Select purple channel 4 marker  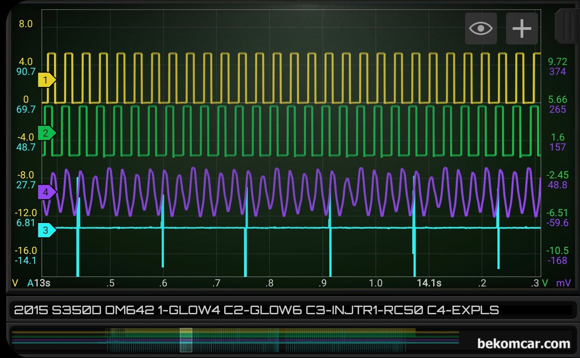(47, 192)
